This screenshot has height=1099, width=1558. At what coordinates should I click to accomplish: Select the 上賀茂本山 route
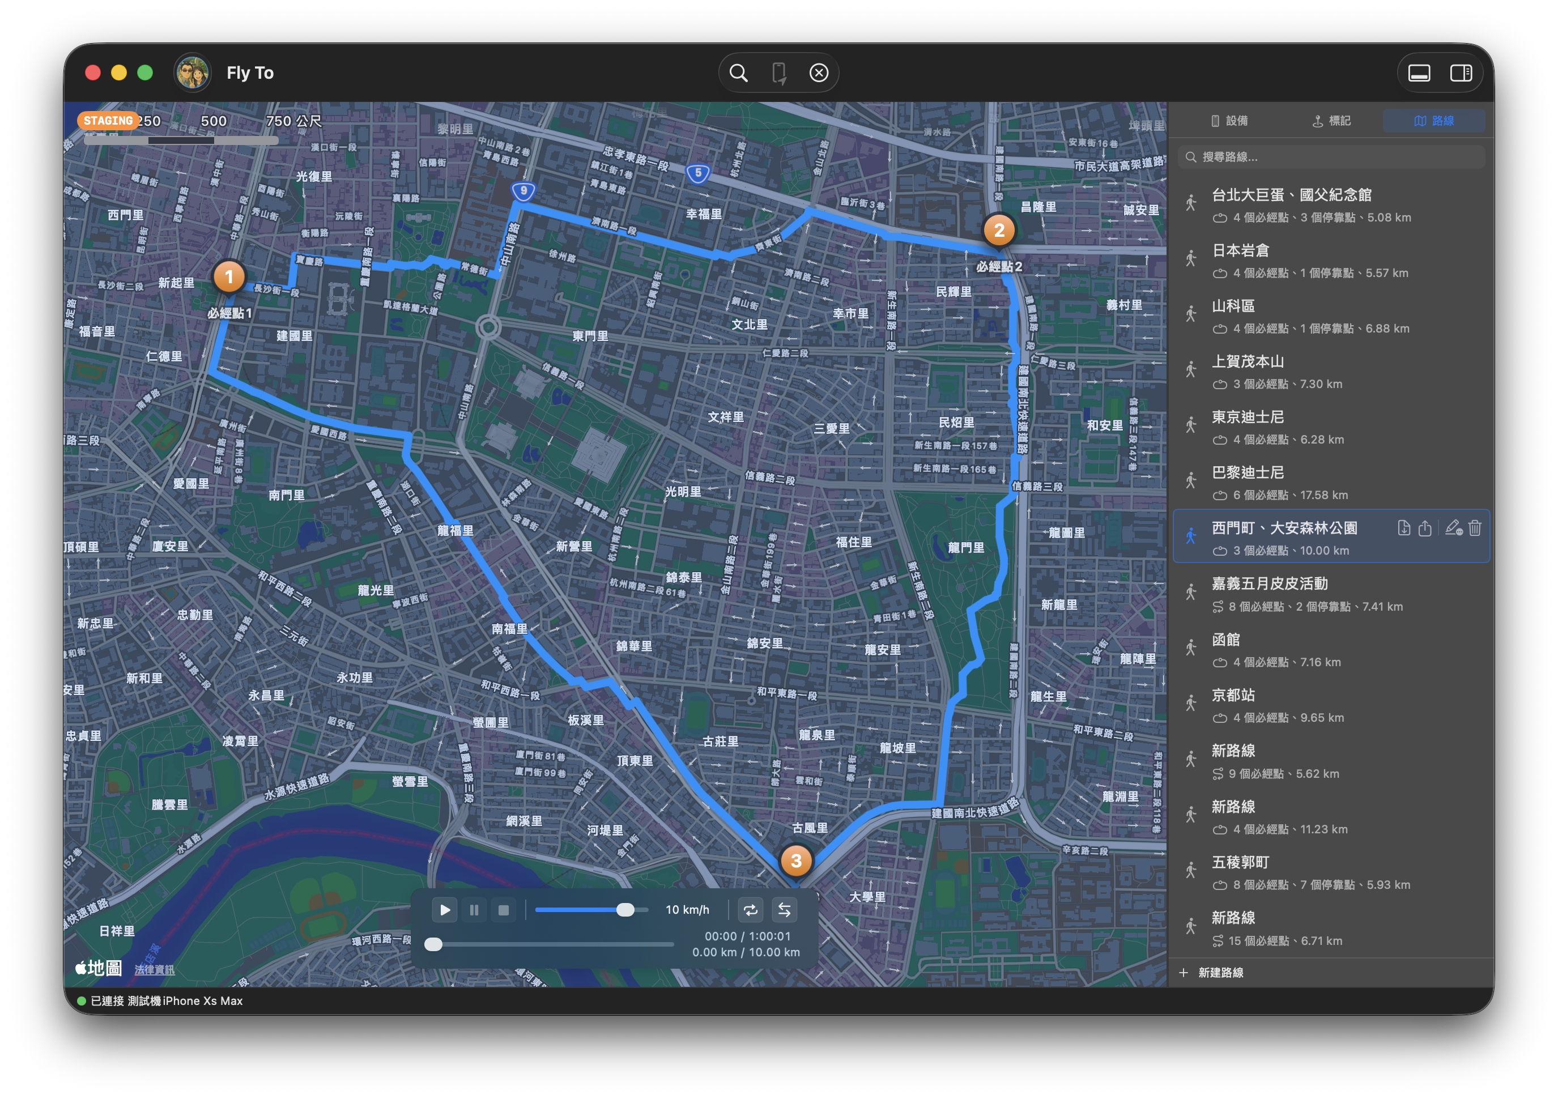[x=1331, y=372]
